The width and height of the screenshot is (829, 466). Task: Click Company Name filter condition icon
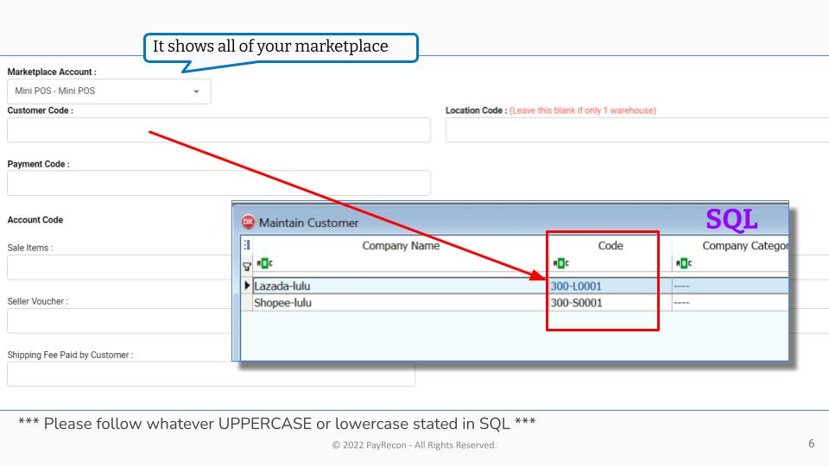[264, 263]
